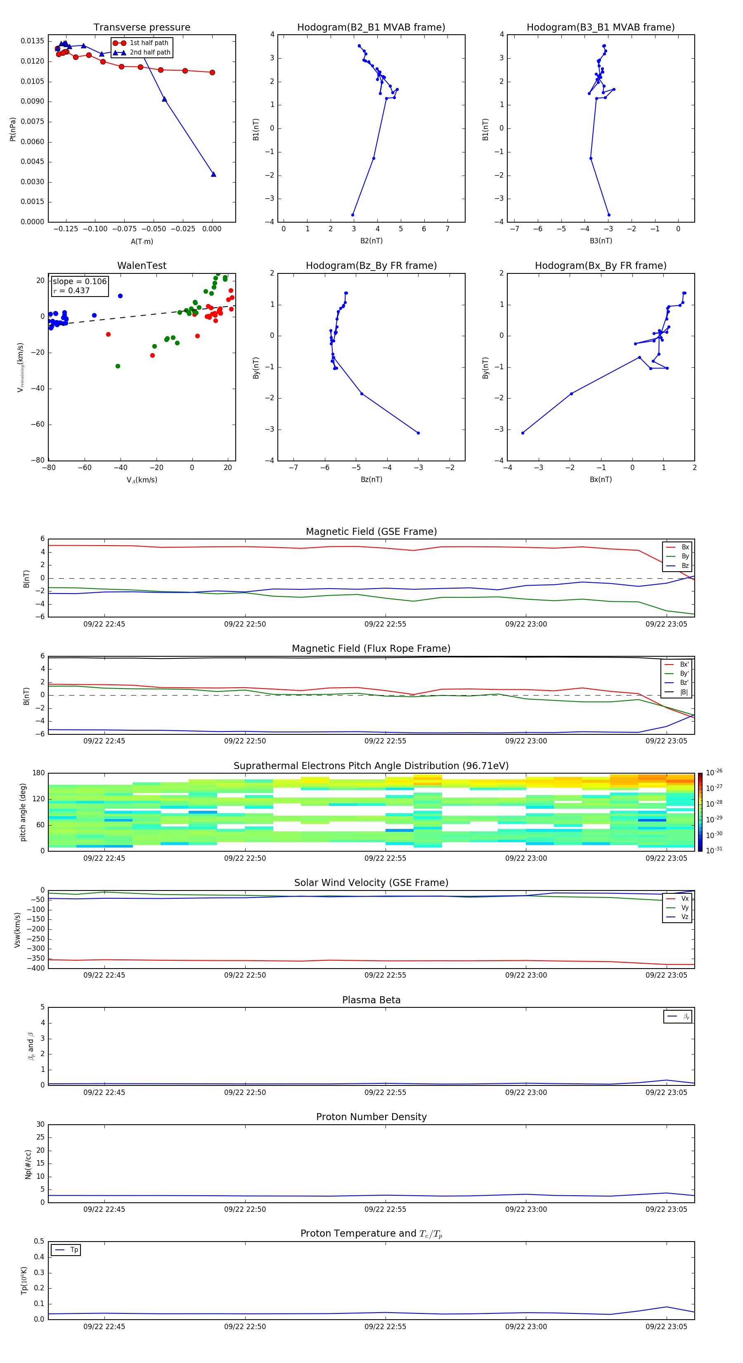Click the 'Transverse pressure' plot title
This screenshot has width=743, height=1363.
[142, 28]
